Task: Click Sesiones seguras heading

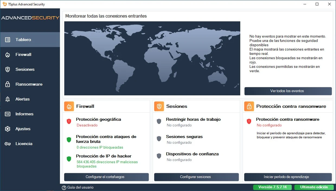Action: click(184, 137)
